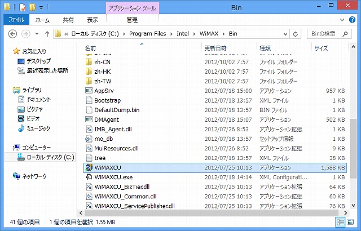Viewport: 361px width, 231px height.
Task: Click the vertical scrollbar thumb
Action: coord(353,149)
